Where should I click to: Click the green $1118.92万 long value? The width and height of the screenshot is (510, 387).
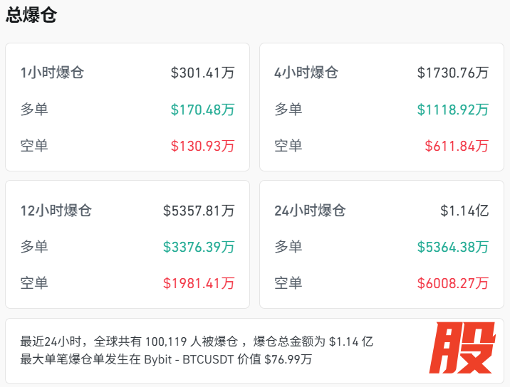[453, 110]
